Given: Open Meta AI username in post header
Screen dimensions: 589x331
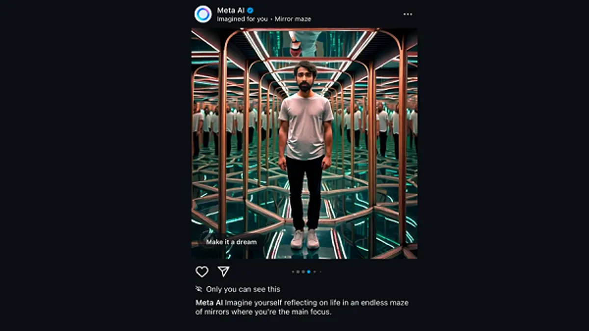Looking at the screenshot, I should 231,10.
